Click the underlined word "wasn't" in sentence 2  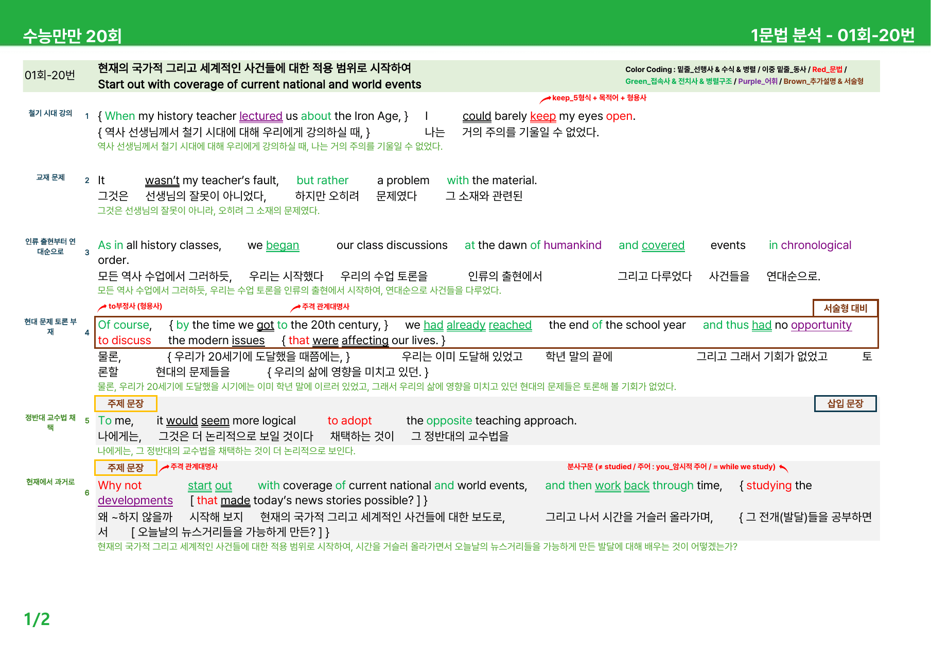coord(162,181)
